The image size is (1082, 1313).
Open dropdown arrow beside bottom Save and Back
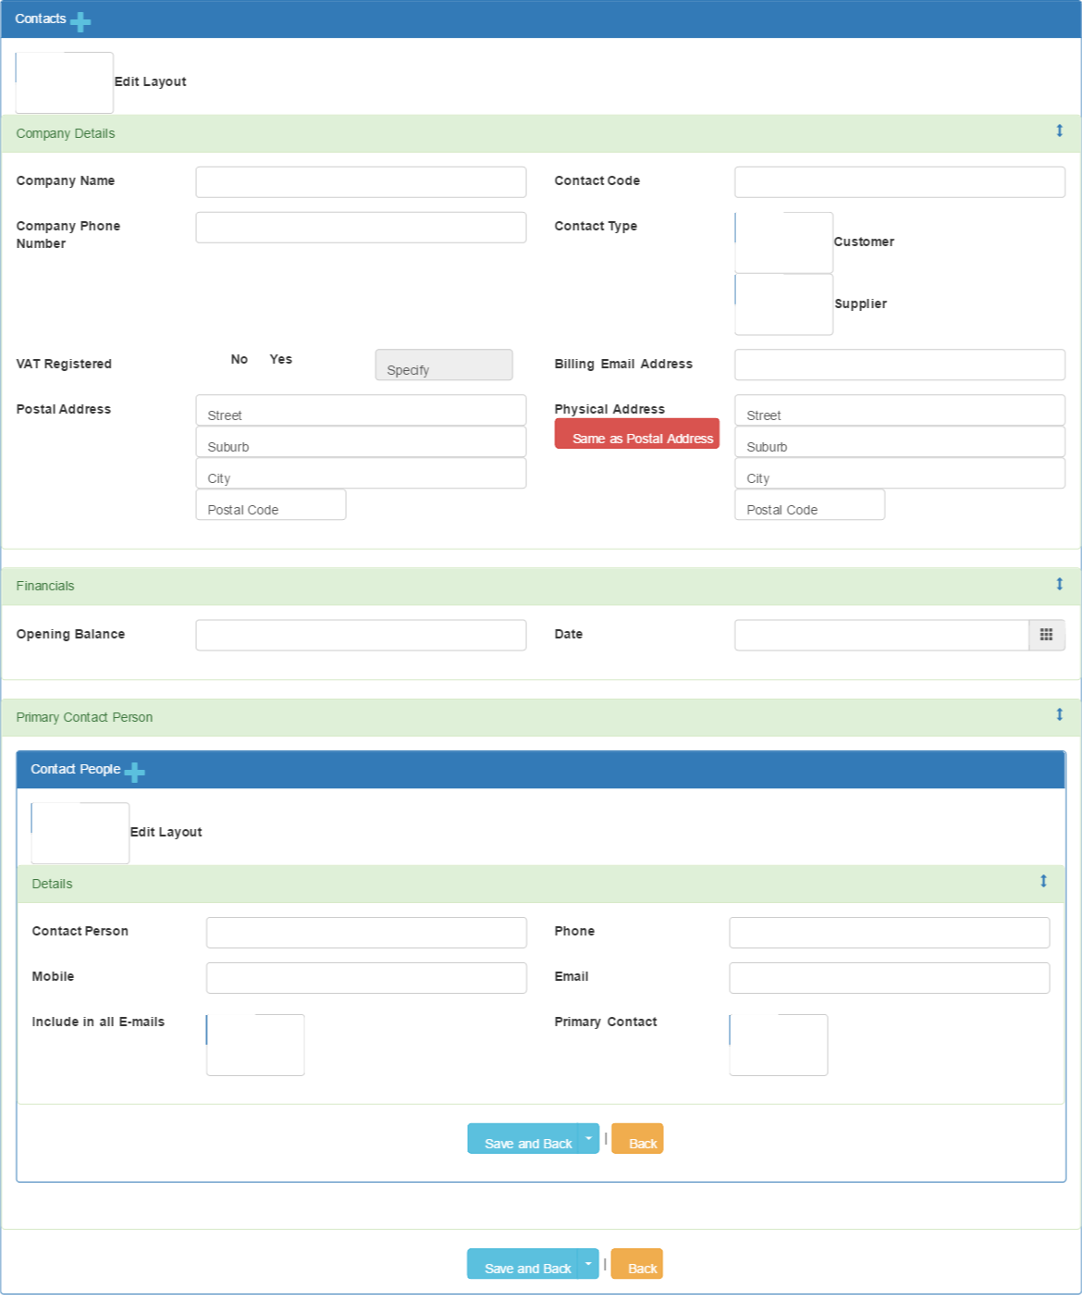(588, 1263)
